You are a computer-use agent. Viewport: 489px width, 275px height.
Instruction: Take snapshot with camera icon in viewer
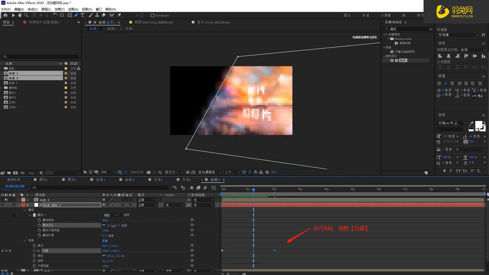point(149,172)
